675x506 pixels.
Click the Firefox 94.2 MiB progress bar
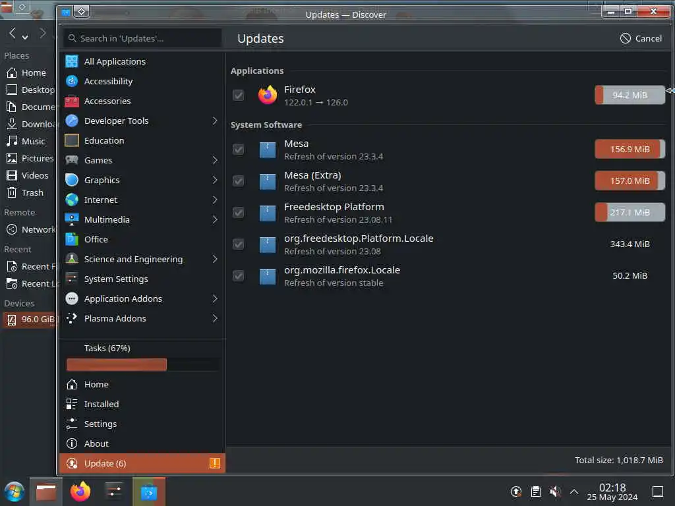(630, 95)
